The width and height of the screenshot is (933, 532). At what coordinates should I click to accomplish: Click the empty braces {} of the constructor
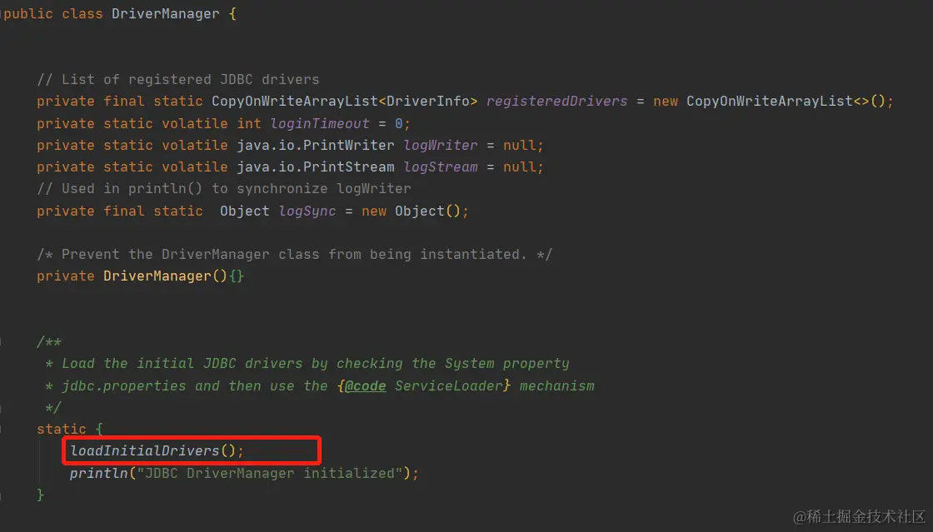[x=237, y=276]
